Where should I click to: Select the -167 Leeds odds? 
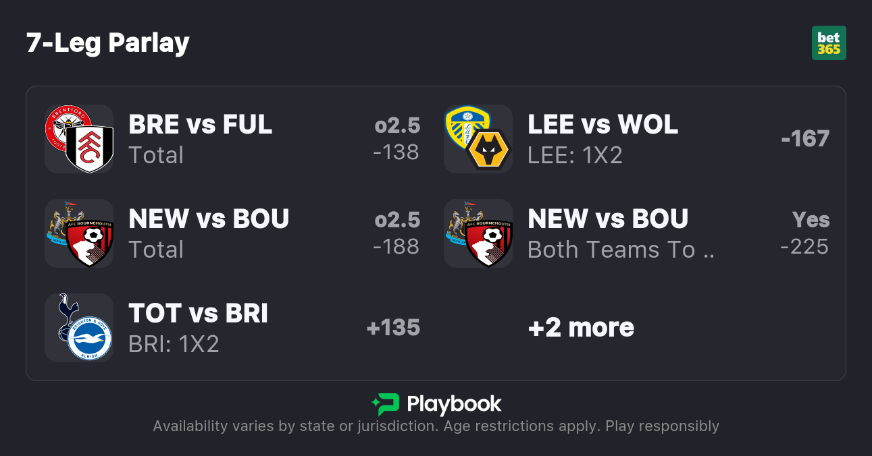point(804,139)
